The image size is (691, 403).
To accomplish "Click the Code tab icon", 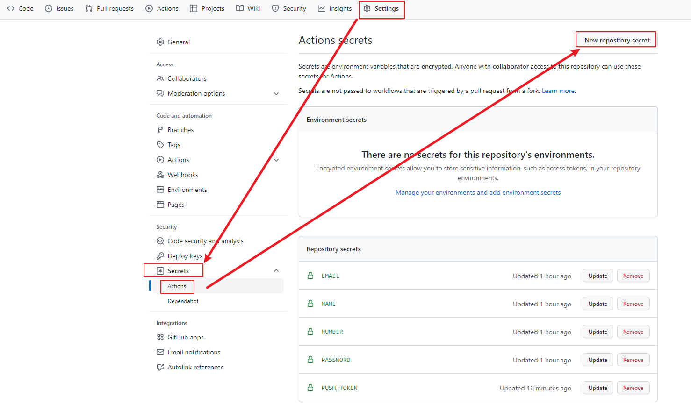I will [x=11, y=8].
